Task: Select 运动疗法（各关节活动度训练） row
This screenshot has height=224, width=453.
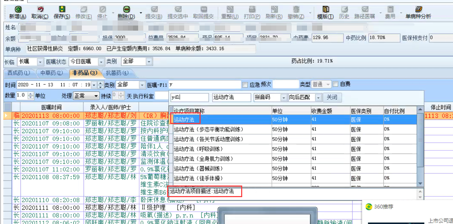Action: coord(295,139)
